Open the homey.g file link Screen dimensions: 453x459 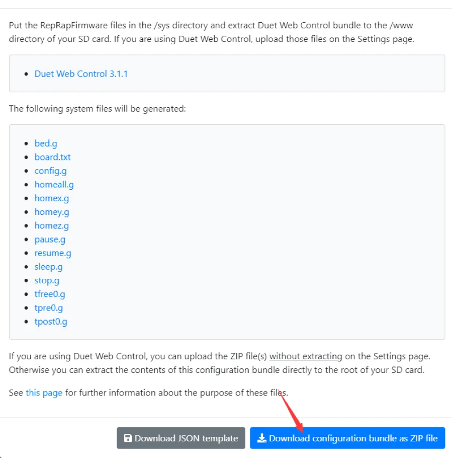[52, 212]
